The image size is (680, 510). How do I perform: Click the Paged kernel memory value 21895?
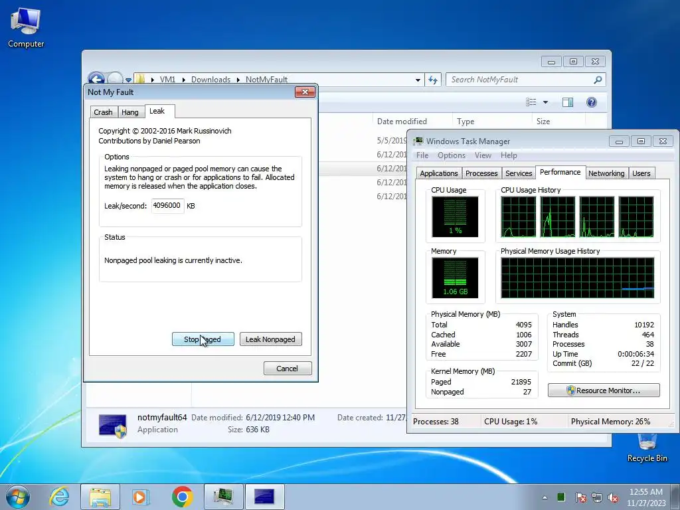[x=521, y=382]
